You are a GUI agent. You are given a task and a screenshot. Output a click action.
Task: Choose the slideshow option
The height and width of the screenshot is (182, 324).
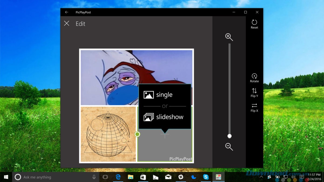point(164,117)
